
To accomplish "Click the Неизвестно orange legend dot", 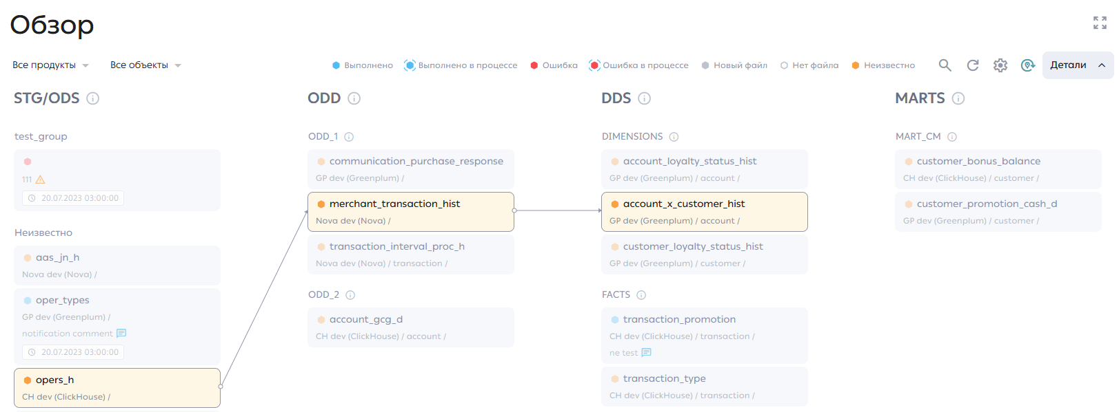I will [856, 65].
